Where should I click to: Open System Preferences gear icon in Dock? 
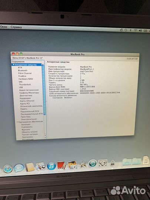click(103, 163)
